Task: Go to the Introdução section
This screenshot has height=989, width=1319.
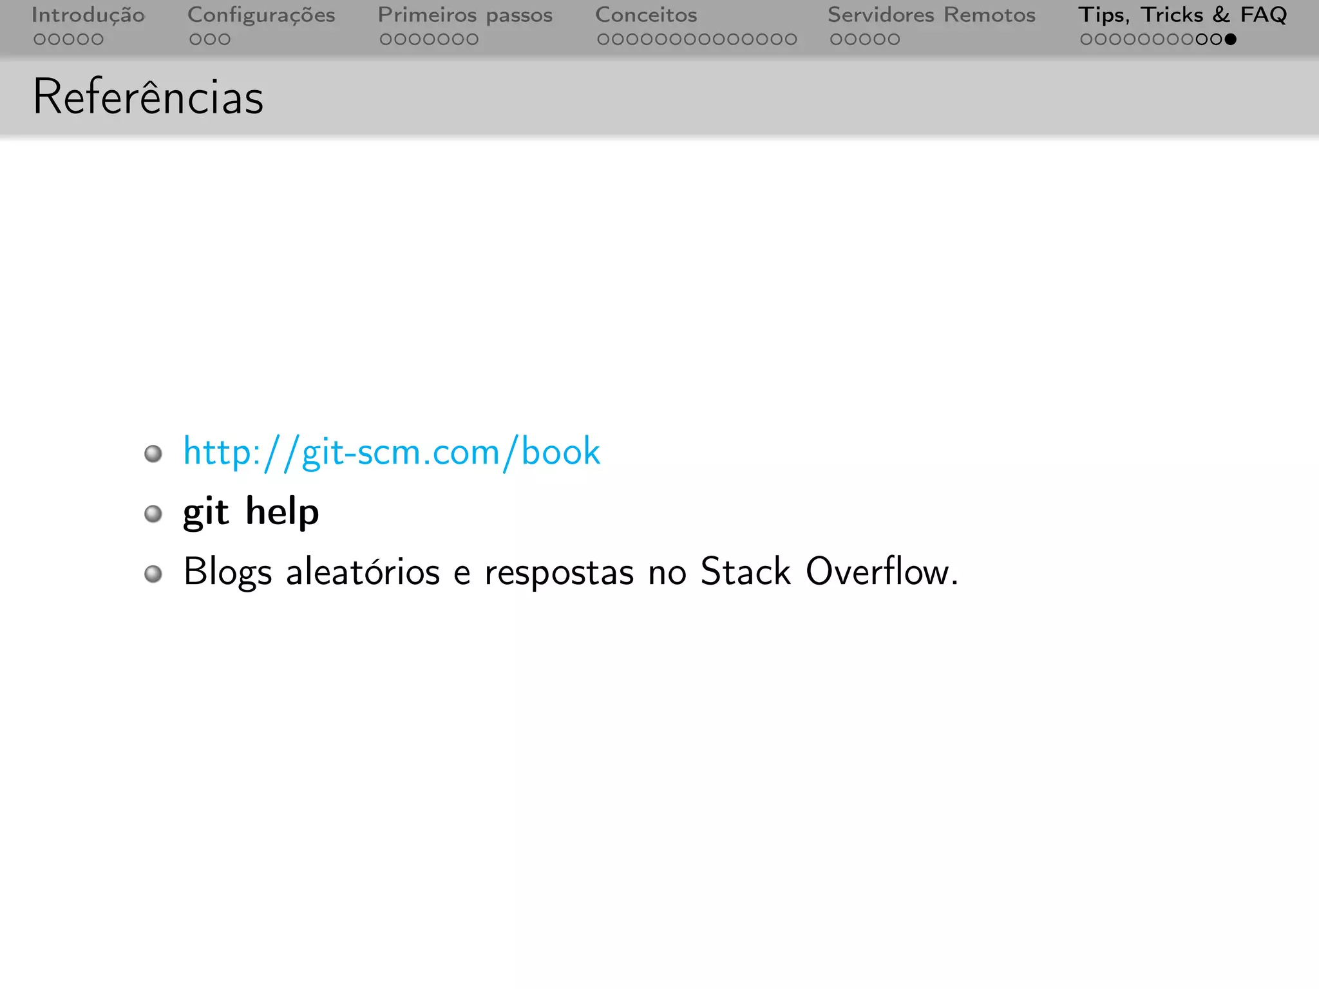Action: pos(88,15)
